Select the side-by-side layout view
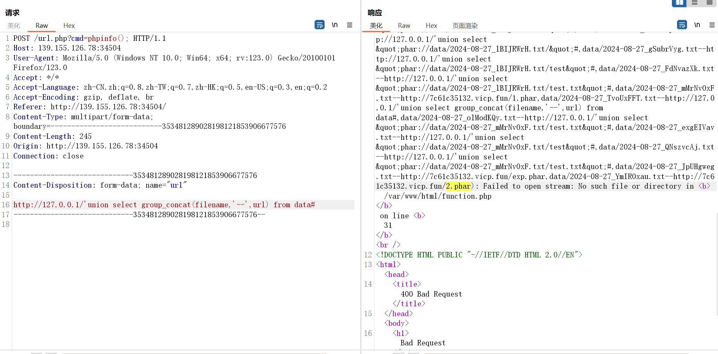The height and width of the screenshot is (354, 718). [679, 3]
